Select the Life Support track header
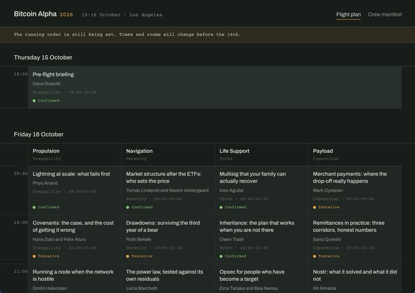The image size is (415, 293). [234, 151]
